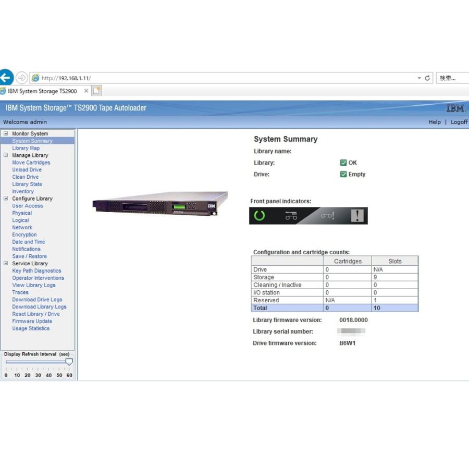Image resolution: width=469 pixels, height=469 pixels.
Task: Click the green power indicator icon
Action: [x=260, y=216]
